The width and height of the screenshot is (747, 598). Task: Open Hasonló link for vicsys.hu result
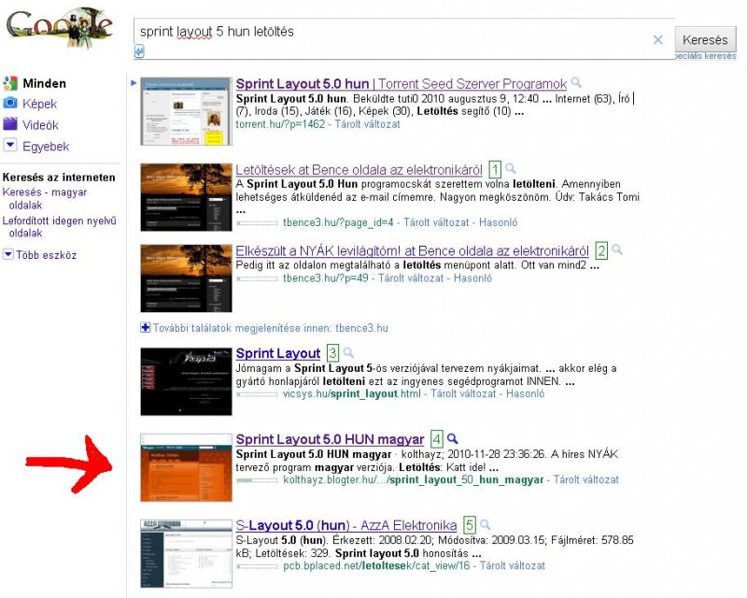coord(525,393)
